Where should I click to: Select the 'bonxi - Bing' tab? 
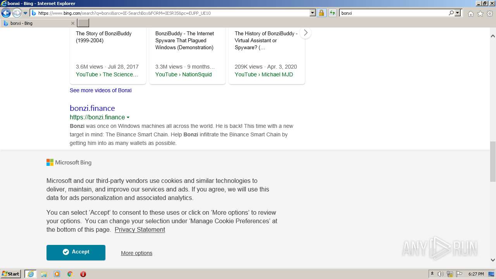(38, 23)
